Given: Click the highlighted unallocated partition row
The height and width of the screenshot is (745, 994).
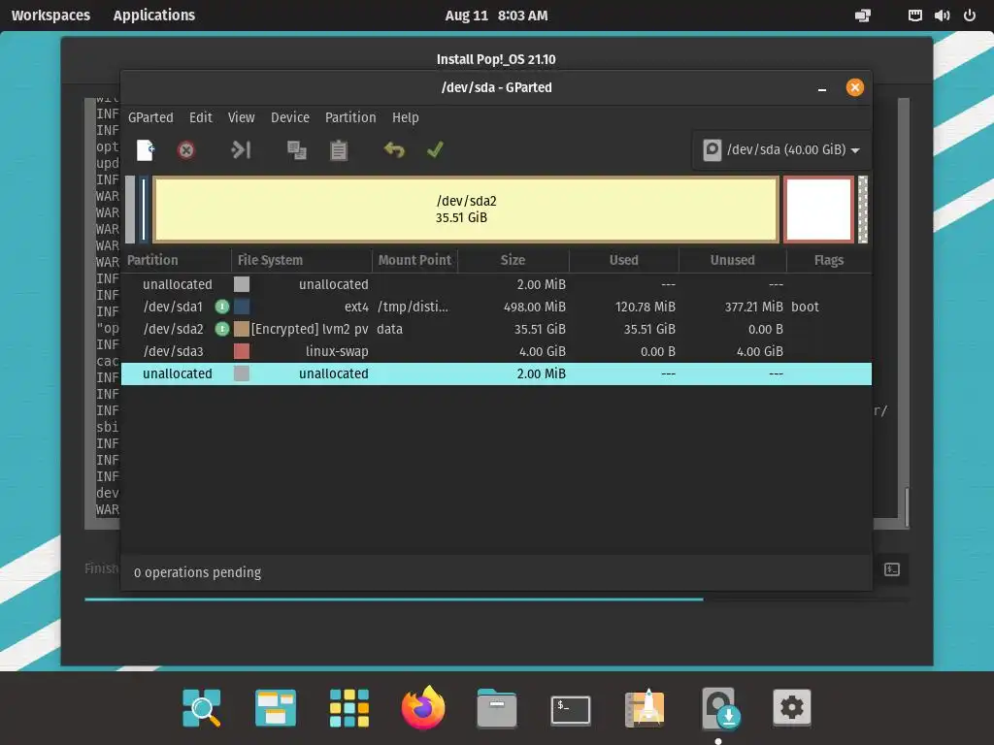Looking at the screenshot, I should [x=496, y=373].
